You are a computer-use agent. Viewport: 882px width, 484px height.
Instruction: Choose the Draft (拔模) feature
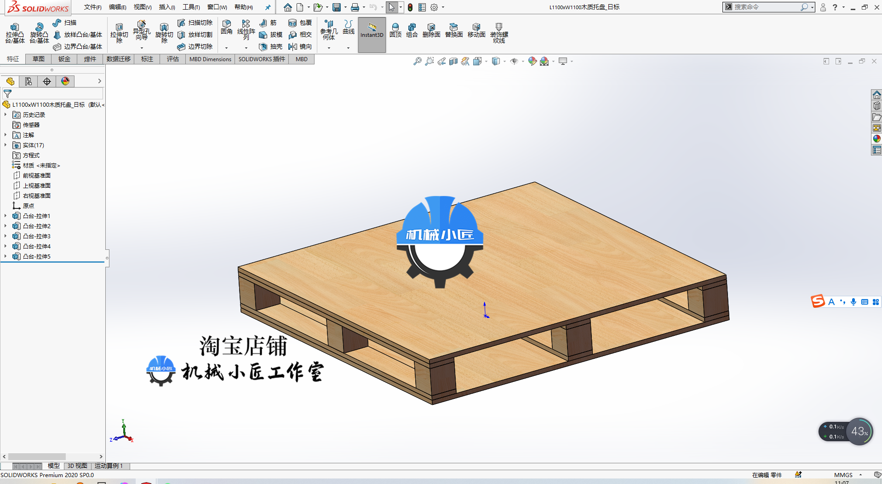pos(271,35)
